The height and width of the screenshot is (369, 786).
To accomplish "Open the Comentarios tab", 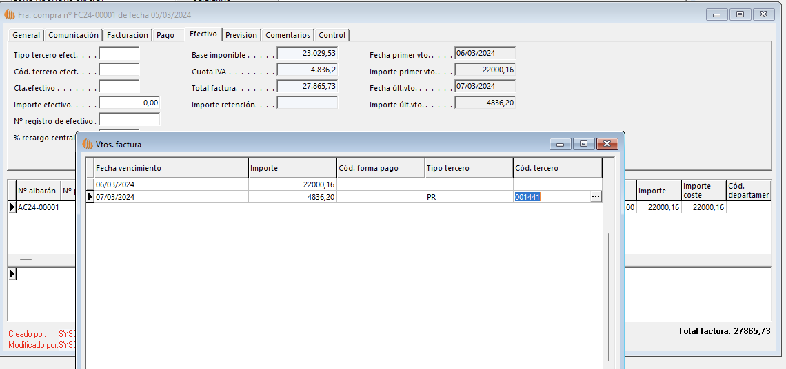I will pos(288,35).
